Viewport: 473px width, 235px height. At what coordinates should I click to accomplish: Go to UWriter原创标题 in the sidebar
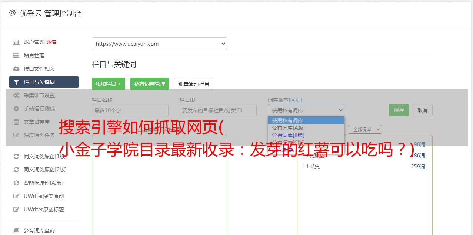point(44,210)
